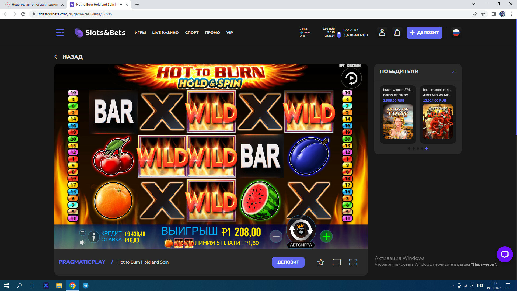Switch to theater view rectangle icon
Screen dimensions: 517x291
point(337,262)
